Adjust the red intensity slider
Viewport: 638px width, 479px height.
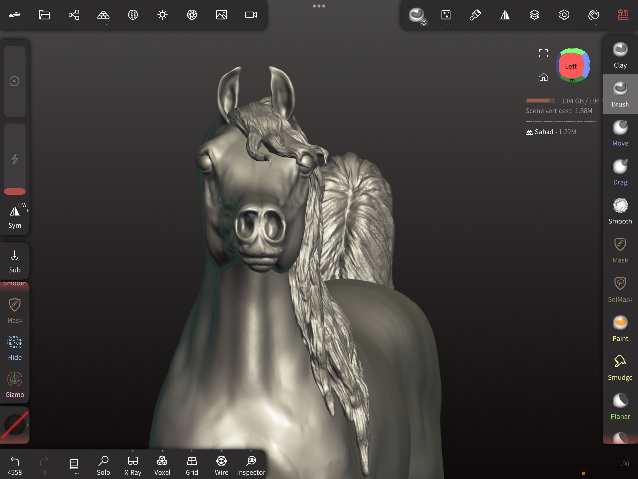click(15, 191)
